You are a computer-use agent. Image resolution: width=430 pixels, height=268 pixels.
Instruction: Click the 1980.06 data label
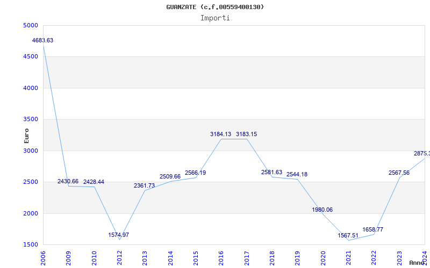[322, 210]
